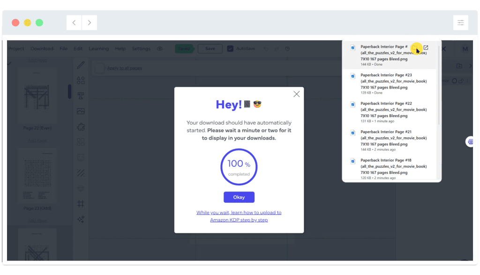480x275 pixels.
Task: Open the four-squares elements tool
Action: tap(81, 142)
